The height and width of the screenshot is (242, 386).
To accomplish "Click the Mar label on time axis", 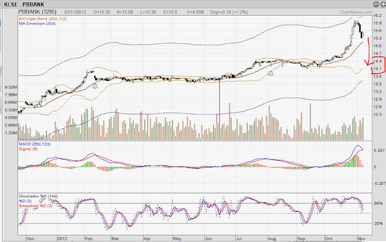I will pyautogui.click(x=115, y=239).
